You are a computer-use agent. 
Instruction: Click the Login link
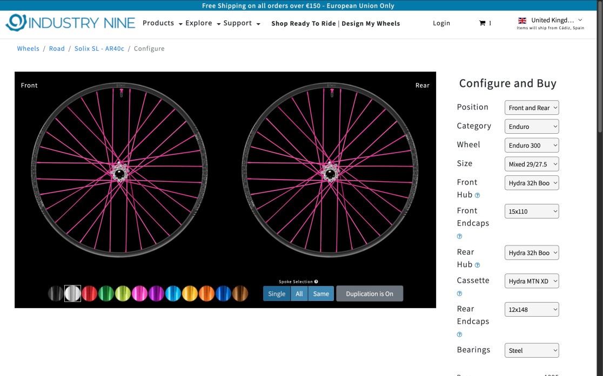441,23
